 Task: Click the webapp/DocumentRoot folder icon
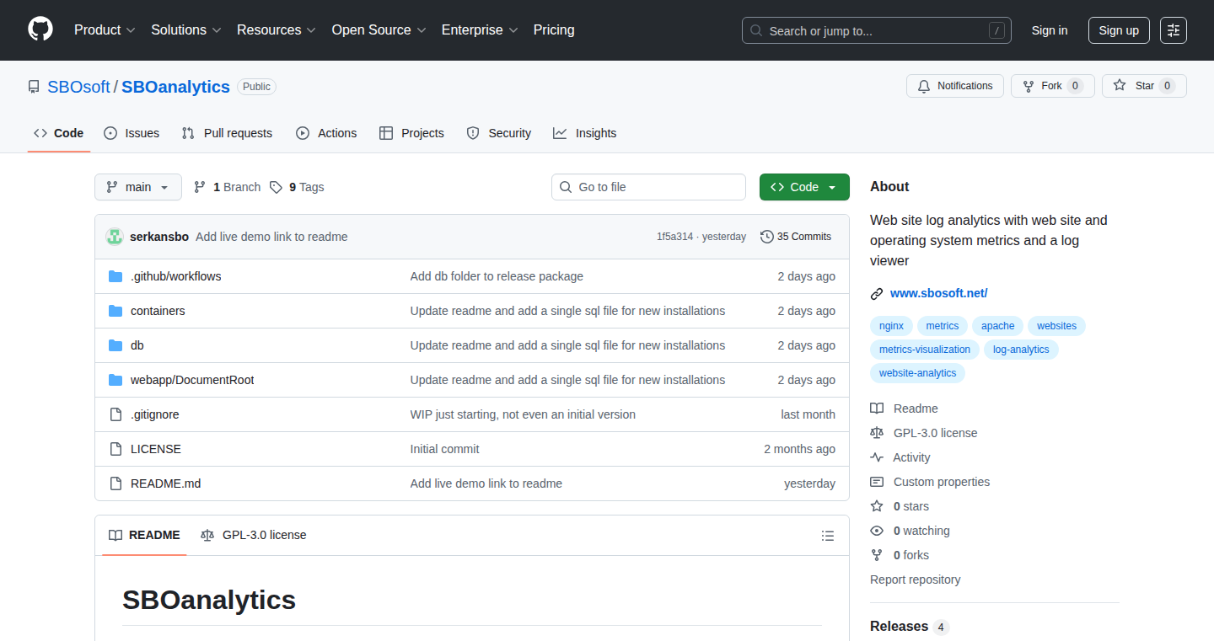click(115, 380)
